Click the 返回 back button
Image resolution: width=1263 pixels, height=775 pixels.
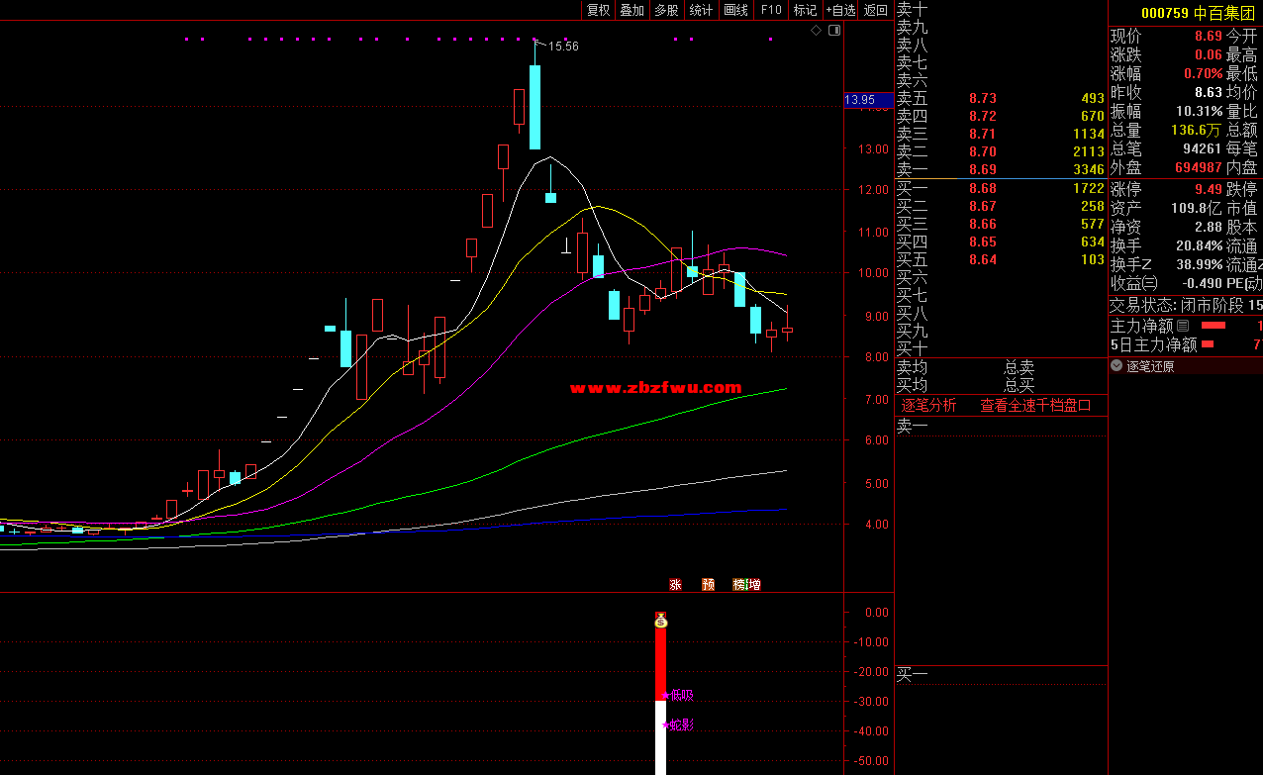[x=876, y=10]
